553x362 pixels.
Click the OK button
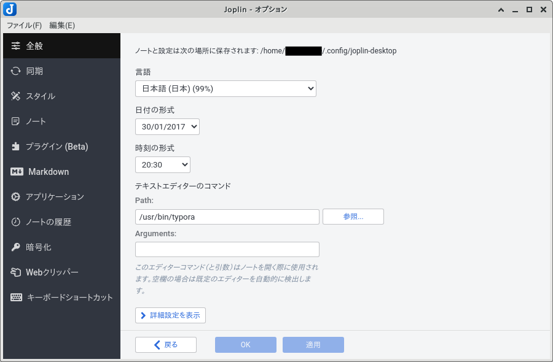click(x=246, y=345)
